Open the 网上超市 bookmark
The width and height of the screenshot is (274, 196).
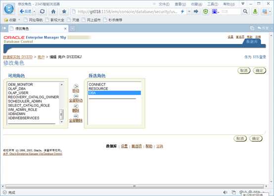(91, 20)
